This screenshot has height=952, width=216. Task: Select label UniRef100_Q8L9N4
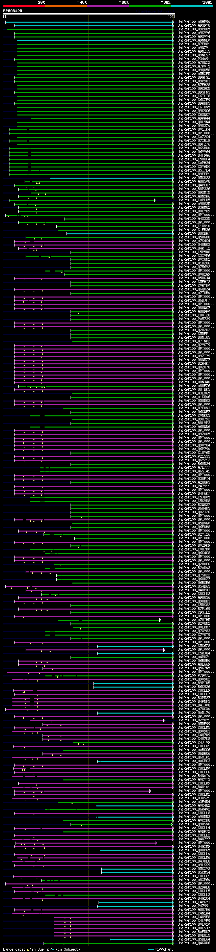(x=193, y=122)
